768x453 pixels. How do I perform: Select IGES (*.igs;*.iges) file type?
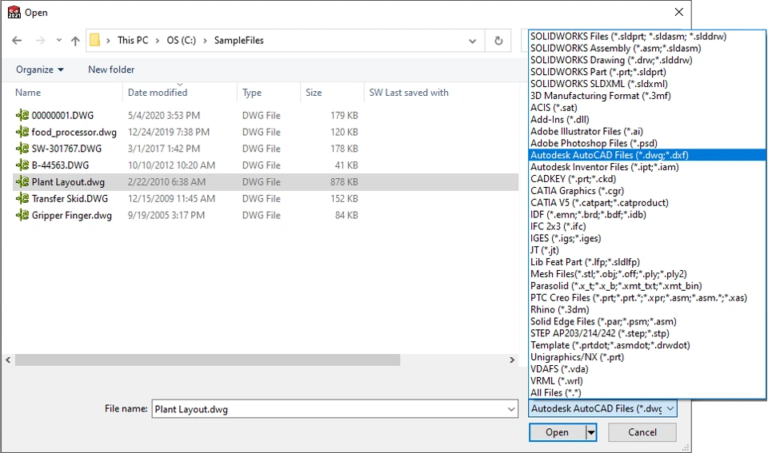click(647, 238)
